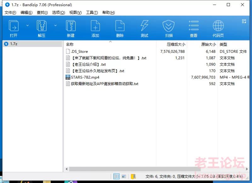
Task: Open the 帮助(H) menu
Action: tap(108, 13)
